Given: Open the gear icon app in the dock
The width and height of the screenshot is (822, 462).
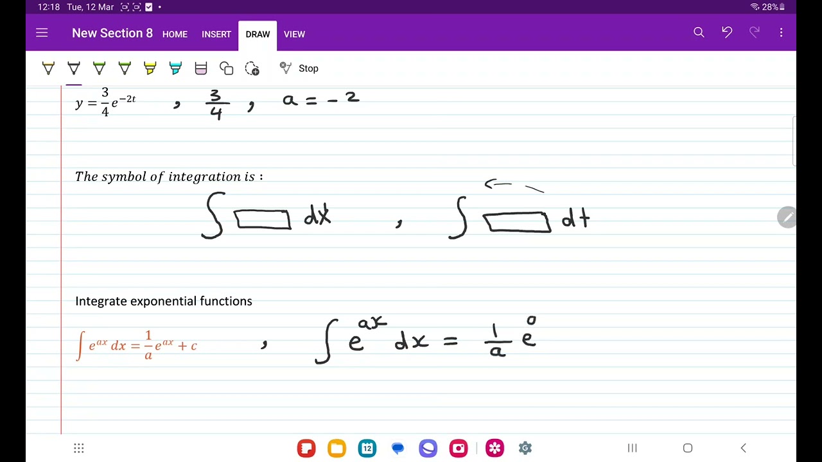Looking at the screenshot, I should [x=525, y=448].
